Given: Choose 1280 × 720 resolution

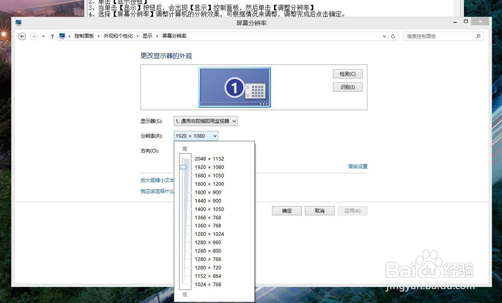Looking at the screenshot, I should pyautogui.click(x=208, y=267).
